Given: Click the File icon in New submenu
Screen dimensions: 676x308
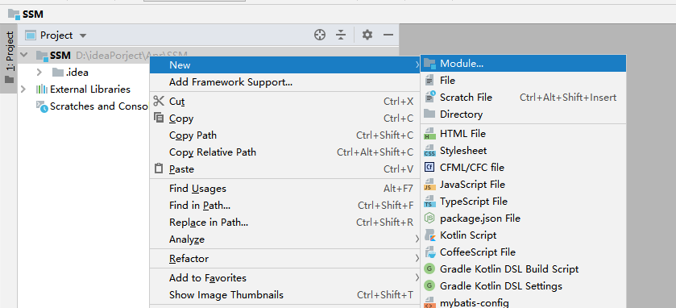Looking at the screenshot, I should click(x=429, y=81).
